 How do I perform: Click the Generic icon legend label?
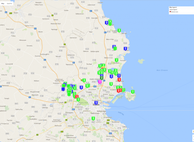pyautogui.click(x=175, y=12)
